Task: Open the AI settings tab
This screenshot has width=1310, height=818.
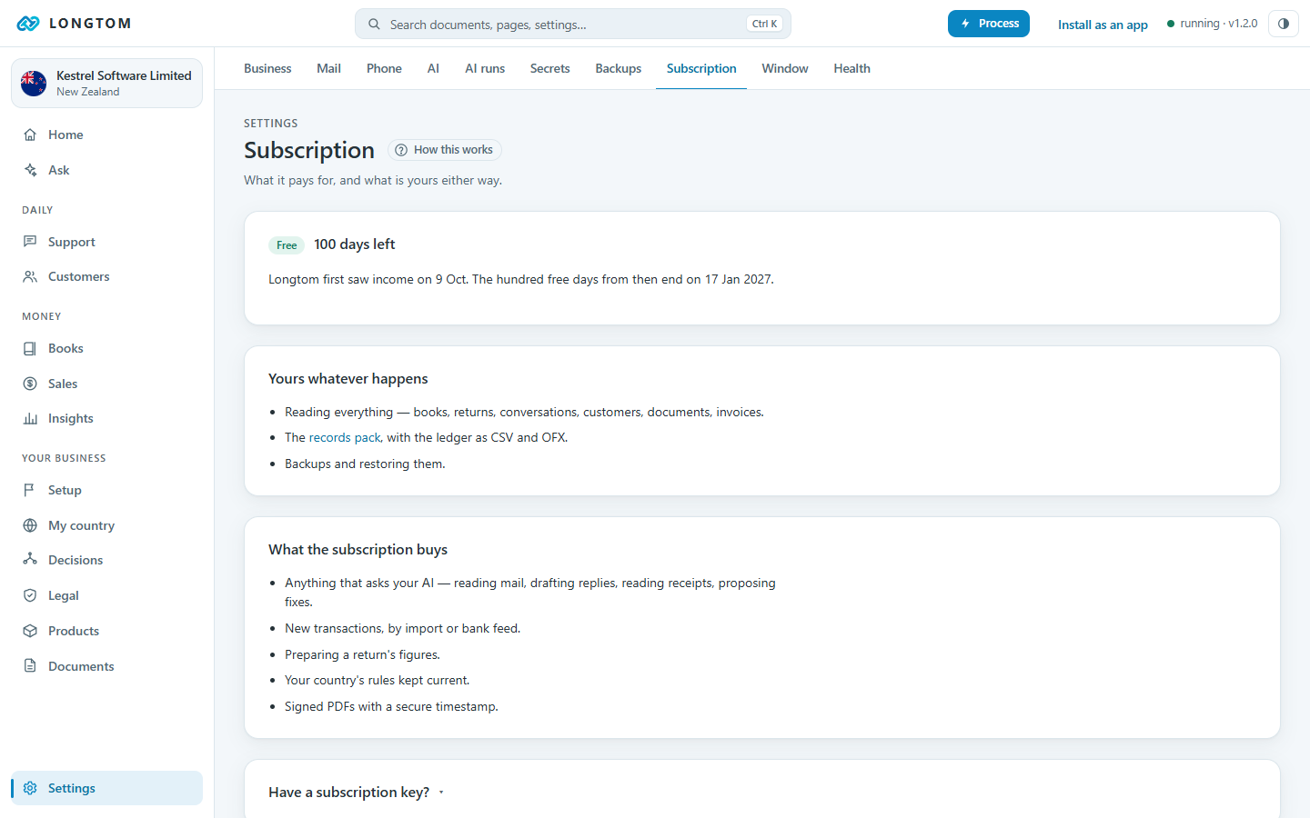Action: 433,68
